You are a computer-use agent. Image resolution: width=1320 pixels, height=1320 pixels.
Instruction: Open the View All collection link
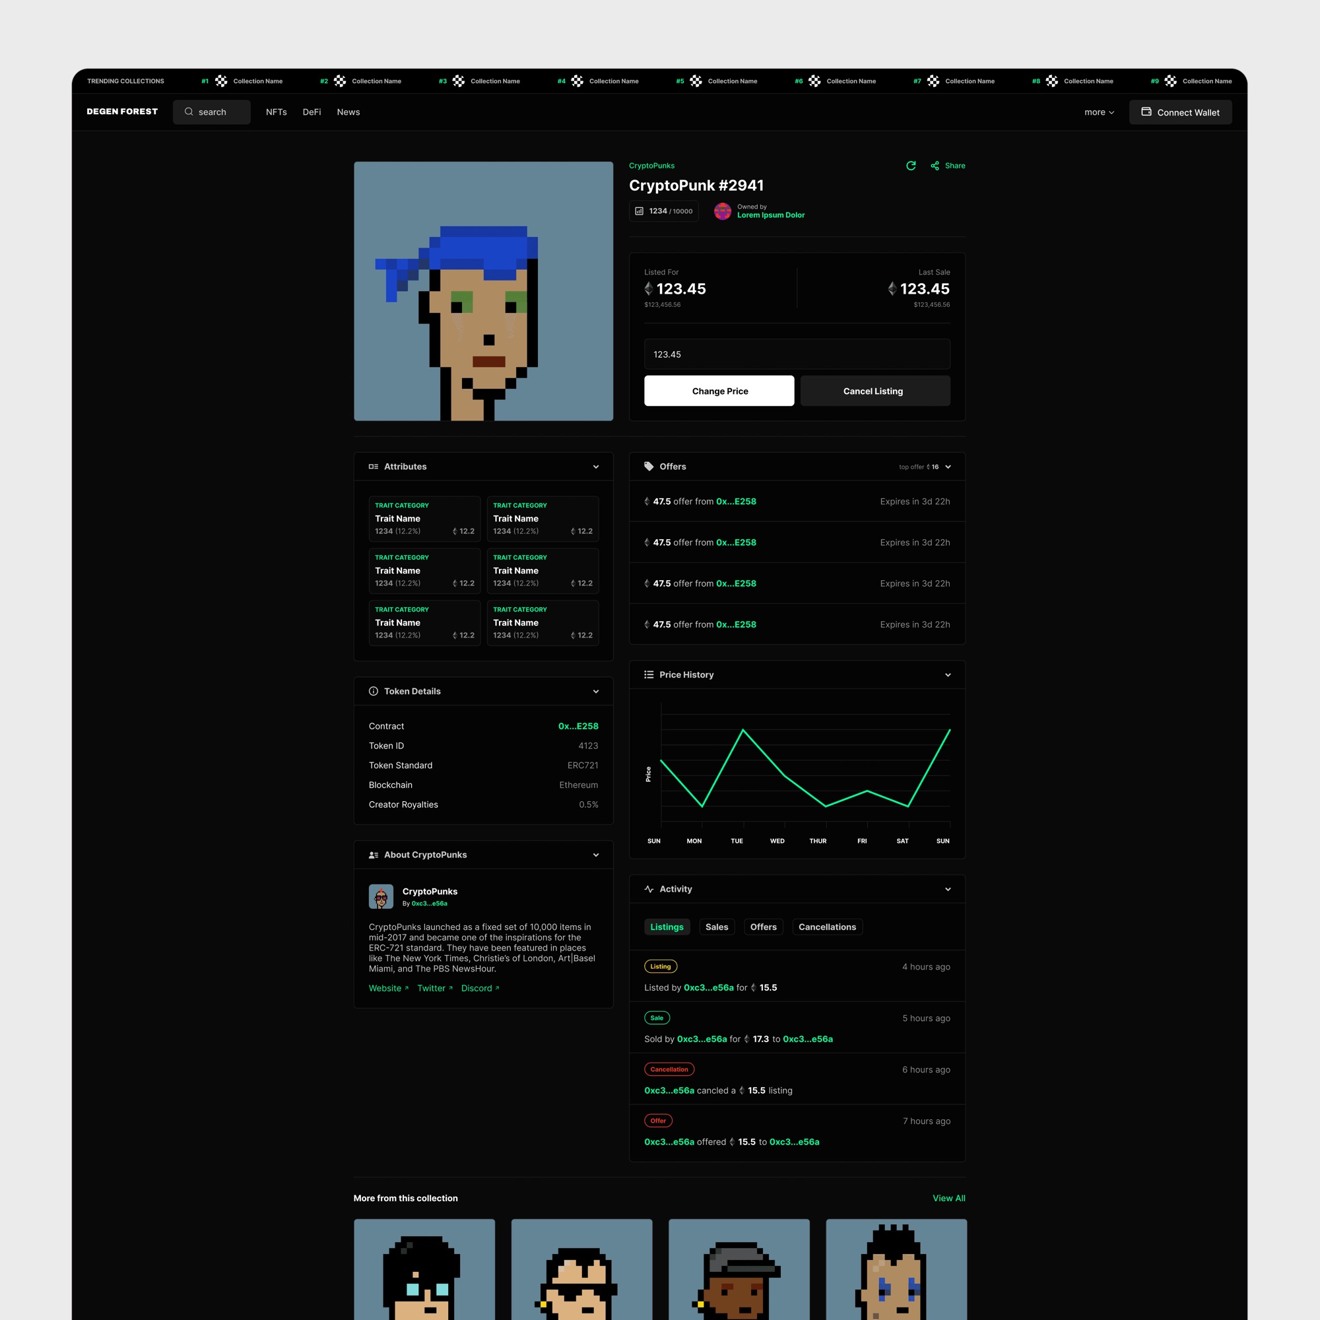pyautogui.click(x=949, y=1199)
